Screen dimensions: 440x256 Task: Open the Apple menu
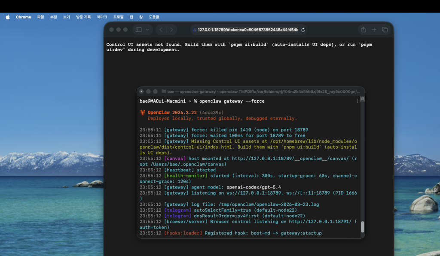(7, 17)
